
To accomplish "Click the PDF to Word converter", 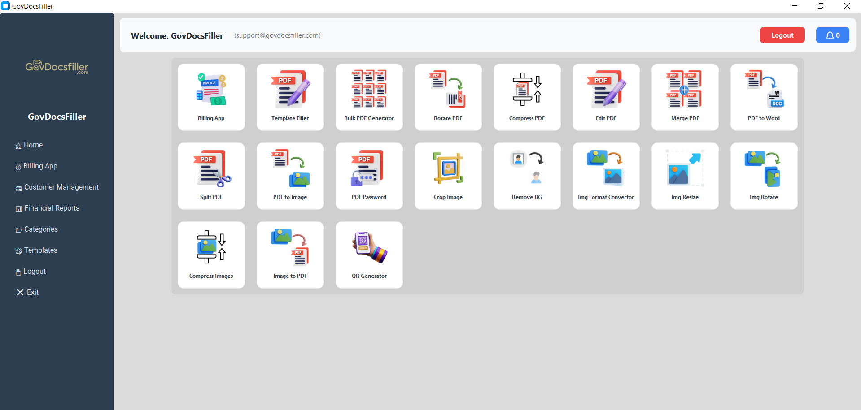I will pyautogui.click(x=764, y=97).
